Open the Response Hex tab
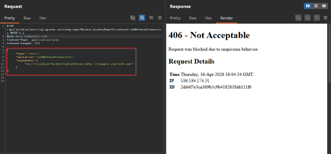The image size is (331, 154). [208, 18]
